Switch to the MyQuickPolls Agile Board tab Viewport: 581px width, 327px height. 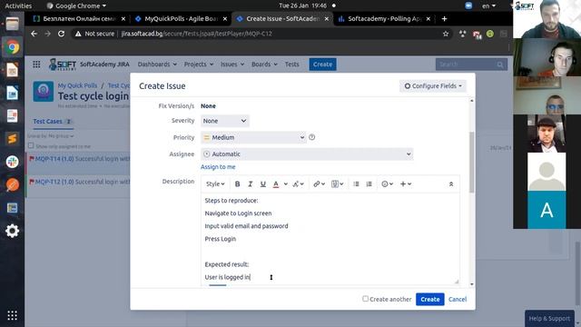181,19
